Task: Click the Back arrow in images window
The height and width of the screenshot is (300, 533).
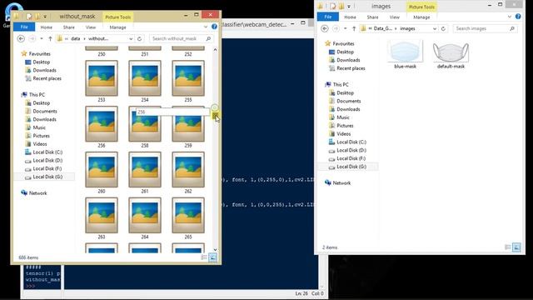Action: [325, 28]
